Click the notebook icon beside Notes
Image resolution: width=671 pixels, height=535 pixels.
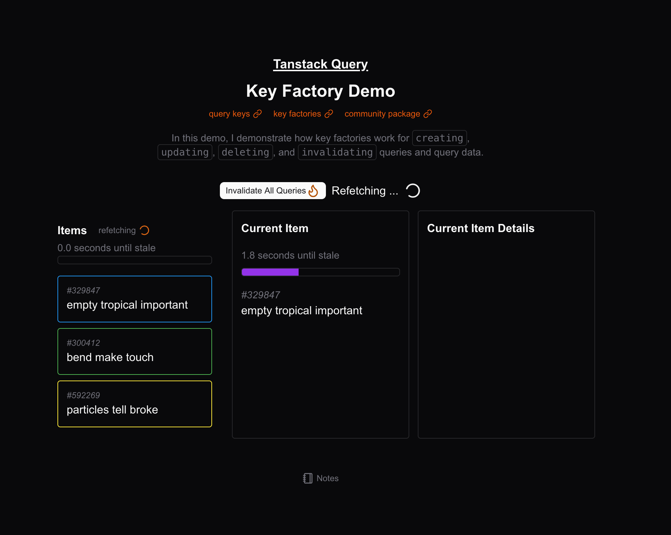pos(307,478)
